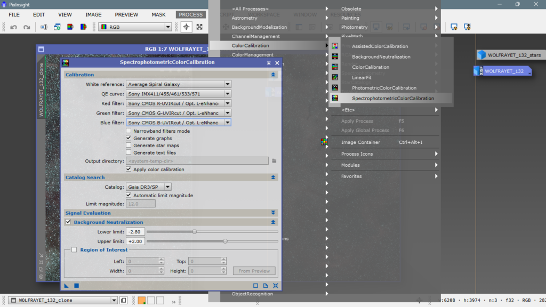This screenshot has width=546, height=307.
Task: Toggle Apply color calibration checkbox
Action: (129, 169)
